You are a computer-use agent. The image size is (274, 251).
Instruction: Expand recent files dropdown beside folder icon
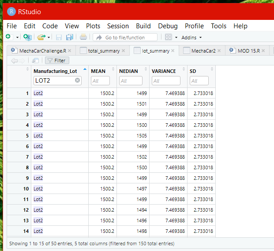[x=49, y=38]
